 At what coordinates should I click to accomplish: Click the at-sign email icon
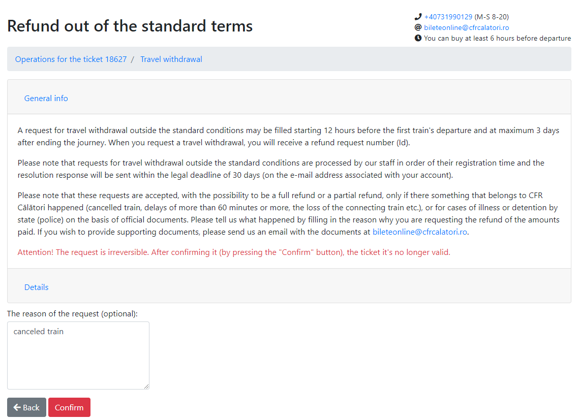point(418,27)
